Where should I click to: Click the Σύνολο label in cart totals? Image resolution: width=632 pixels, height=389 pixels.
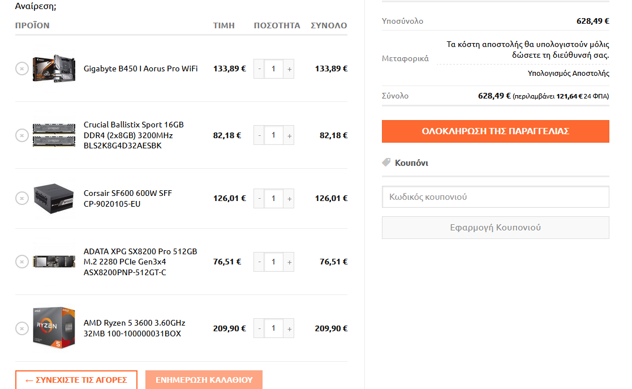(x=395, y=96)
